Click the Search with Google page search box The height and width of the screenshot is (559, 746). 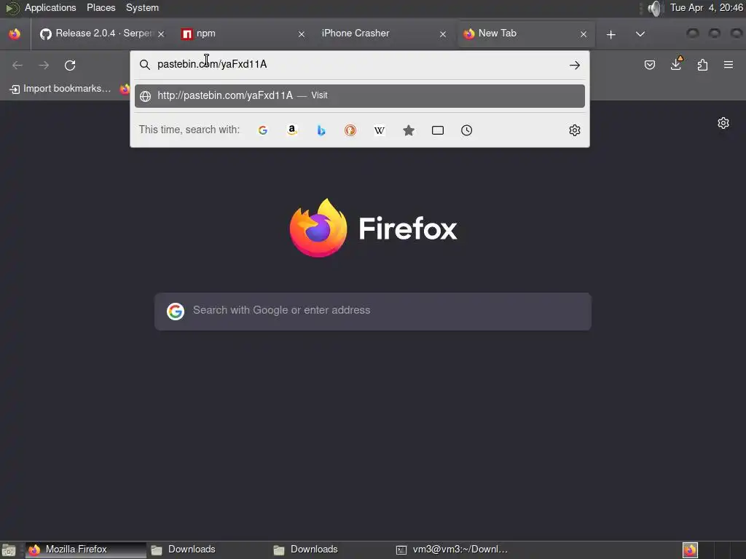[373, 312]
